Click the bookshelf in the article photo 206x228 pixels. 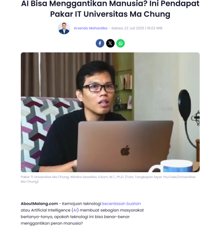[124, 87]
